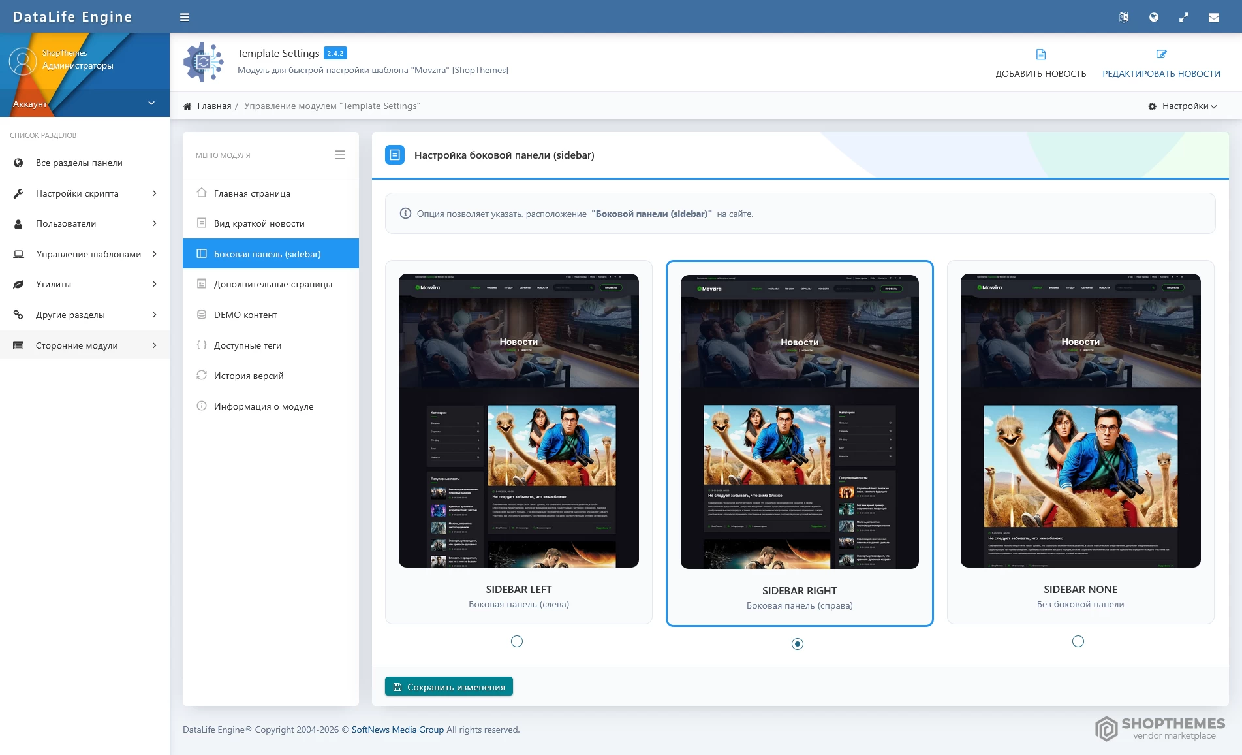Open the DEMO контент menu item

tap(245, 315)
